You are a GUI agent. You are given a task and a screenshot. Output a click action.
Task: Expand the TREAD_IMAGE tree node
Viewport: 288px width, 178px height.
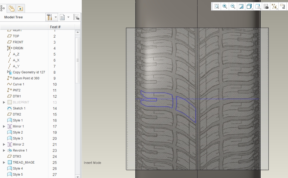4,162
